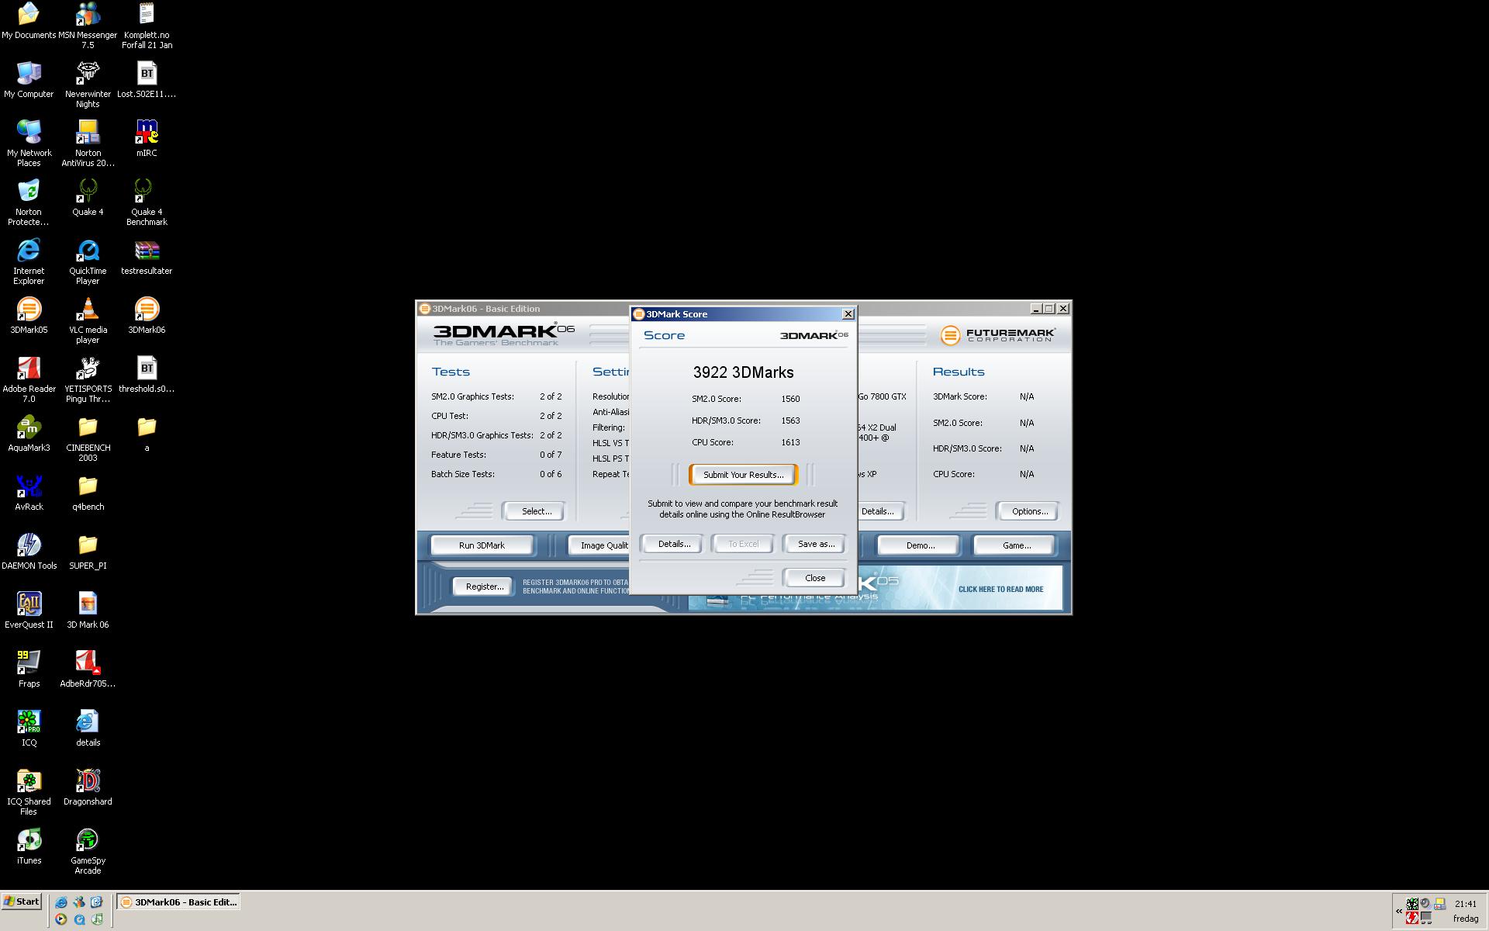Click the Lost.S02E11 torrent file icon
Viewport: 1489px width, 931px height.
[x=147, y=80]
